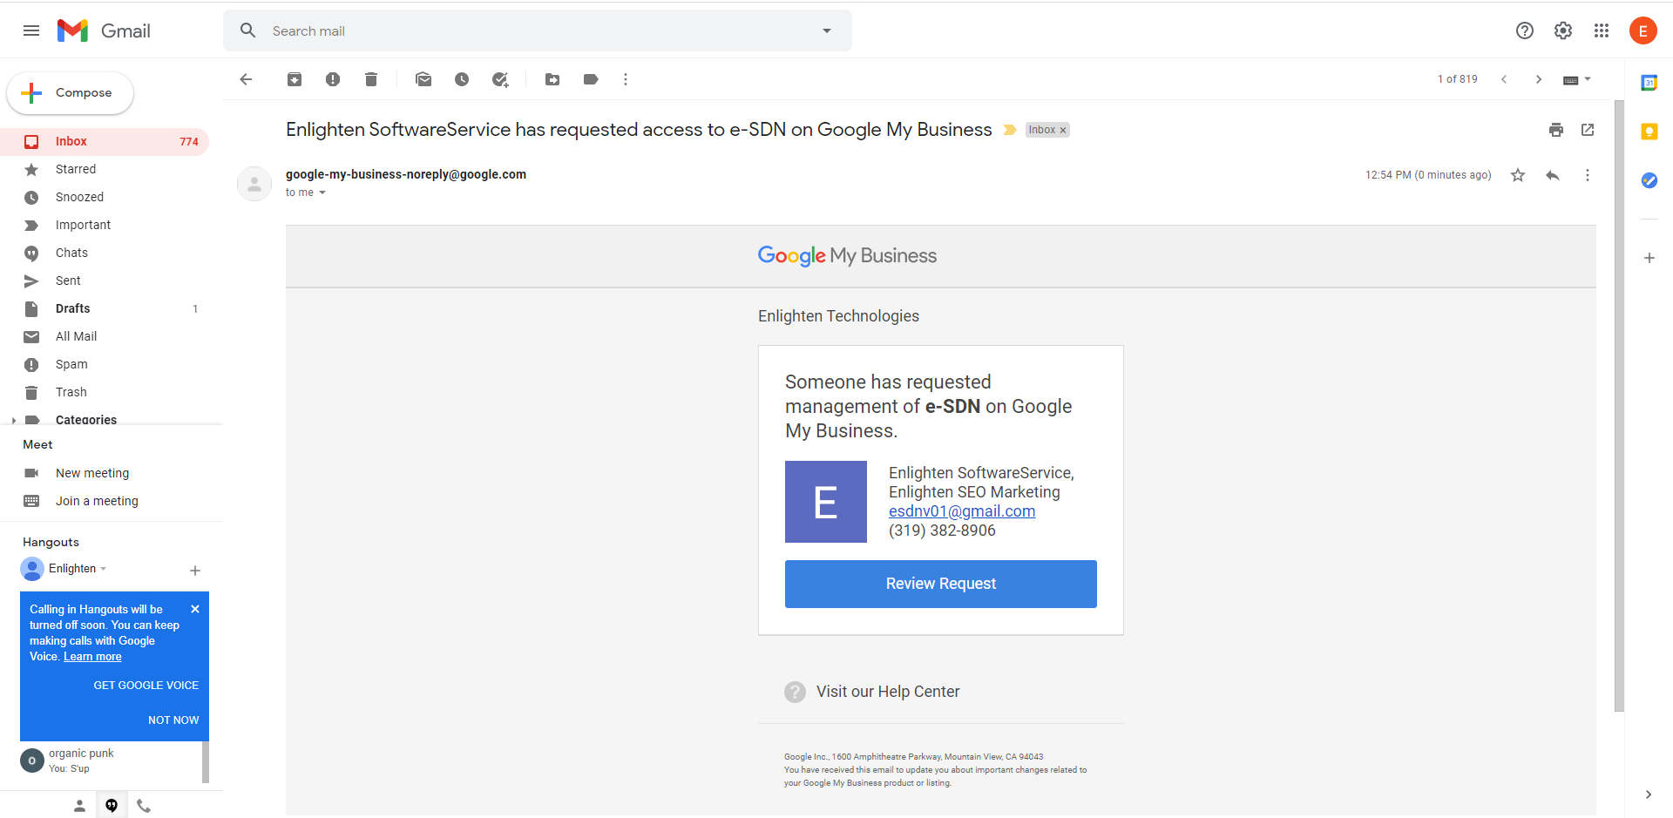Screen dimensions: 1673x818
Task: Archive this email
Action: tap(295, 79)
